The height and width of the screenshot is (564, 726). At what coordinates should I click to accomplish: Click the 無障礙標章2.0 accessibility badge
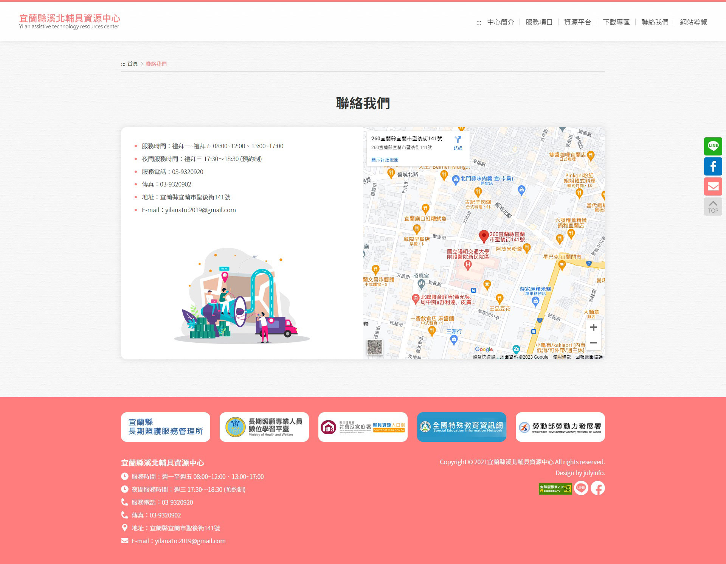click(555, 488)
